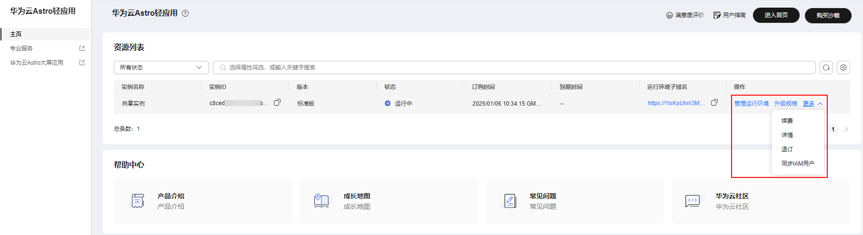Viewport: 863px width, 235px height.
Task: Refresh the resource list
Action: (826, 68)
